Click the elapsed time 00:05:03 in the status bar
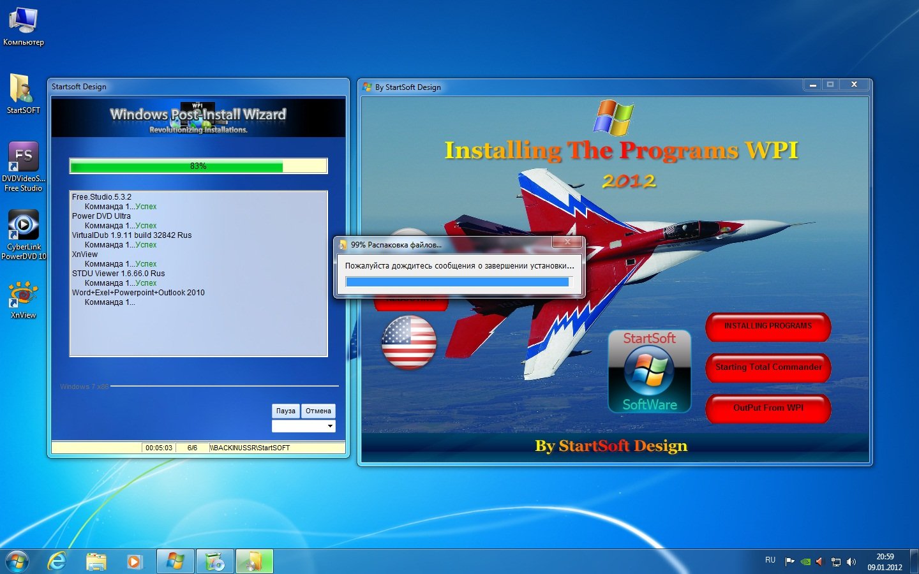 click(x=159, y=448)
